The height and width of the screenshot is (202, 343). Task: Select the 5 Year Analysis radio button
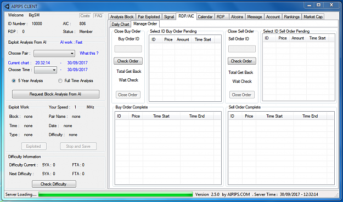coord(14,80)
